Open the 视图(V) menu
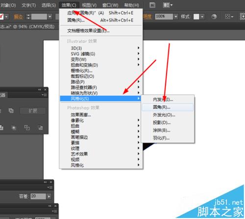 pos(89,5)
